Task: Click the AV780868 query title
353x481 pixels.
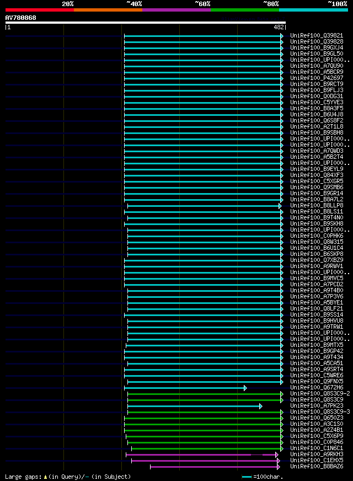Action: point(20,18)
